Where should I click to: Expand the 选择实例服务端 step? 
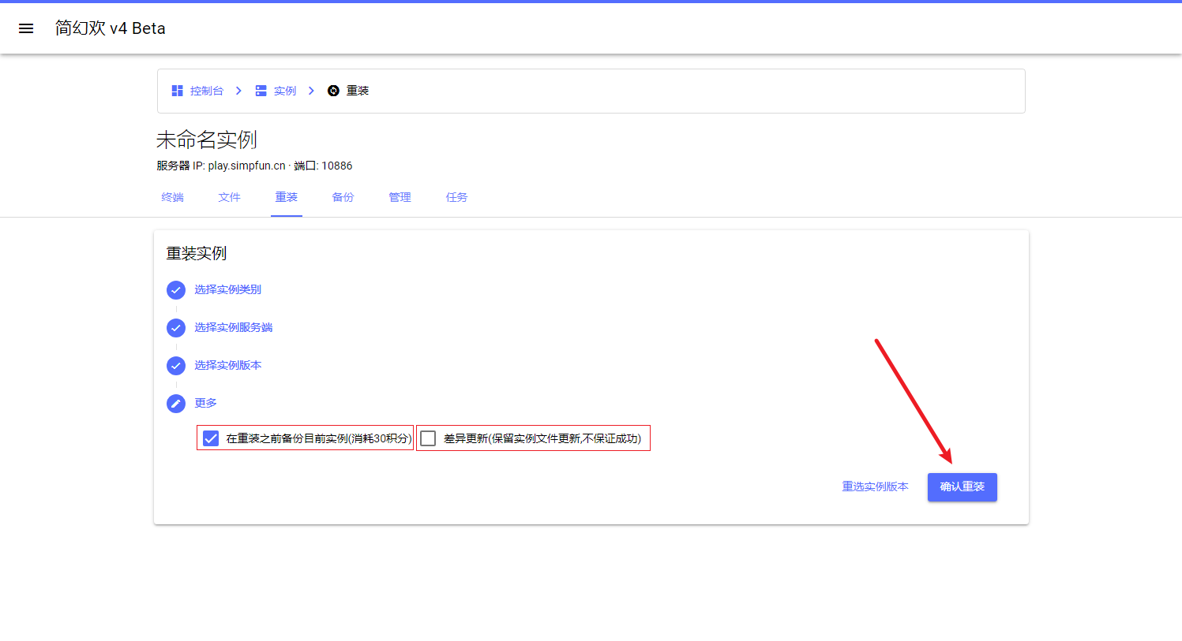[x=233, y=327]
